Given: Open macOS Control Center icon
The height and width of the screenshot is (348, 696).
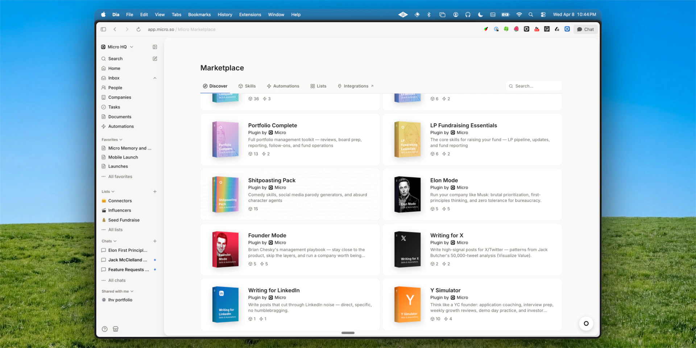Looking at the screenshot, I should point(543,14).
